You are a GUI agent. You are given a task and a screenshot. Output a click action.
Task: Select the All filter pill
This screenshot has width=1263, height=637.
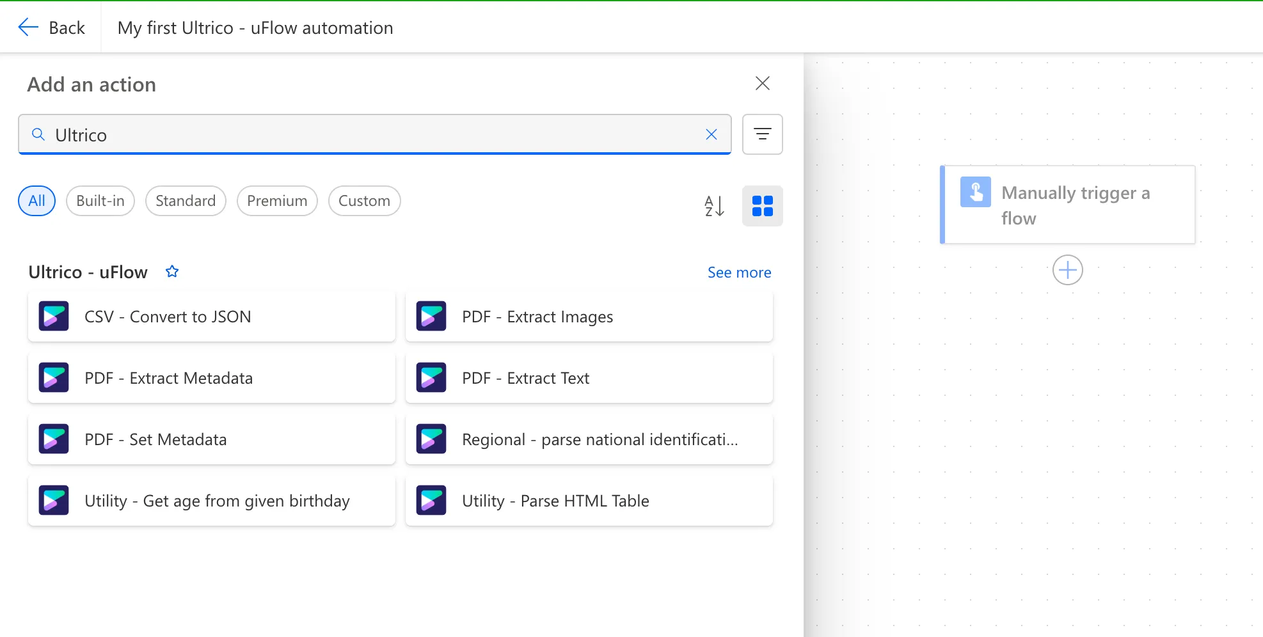[x=36, y=201]
